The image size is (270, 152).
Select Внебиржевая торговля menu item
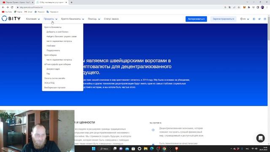coord(55,88)
